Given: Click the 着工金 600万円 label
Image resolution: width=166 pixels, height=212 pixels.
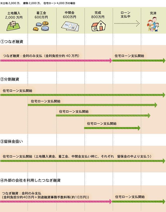Looking at the screenshot, I should (41, 15).
